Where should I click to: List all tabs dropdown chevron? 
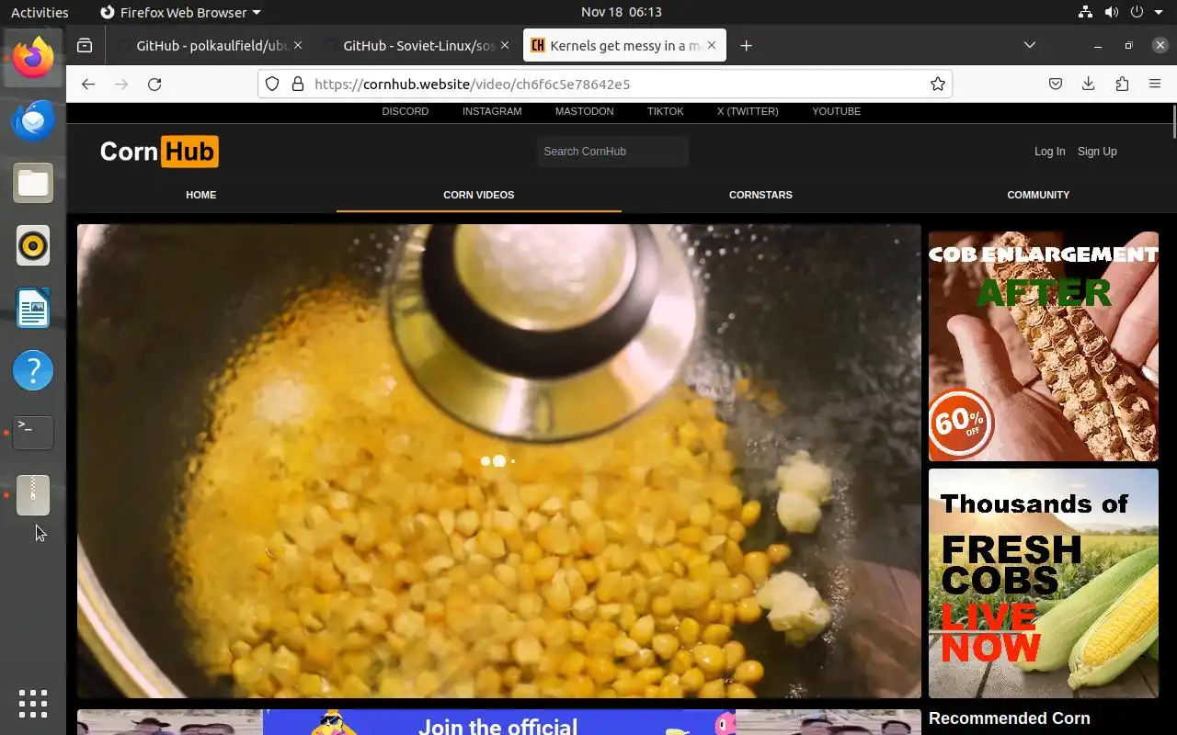pos(1030,45)
